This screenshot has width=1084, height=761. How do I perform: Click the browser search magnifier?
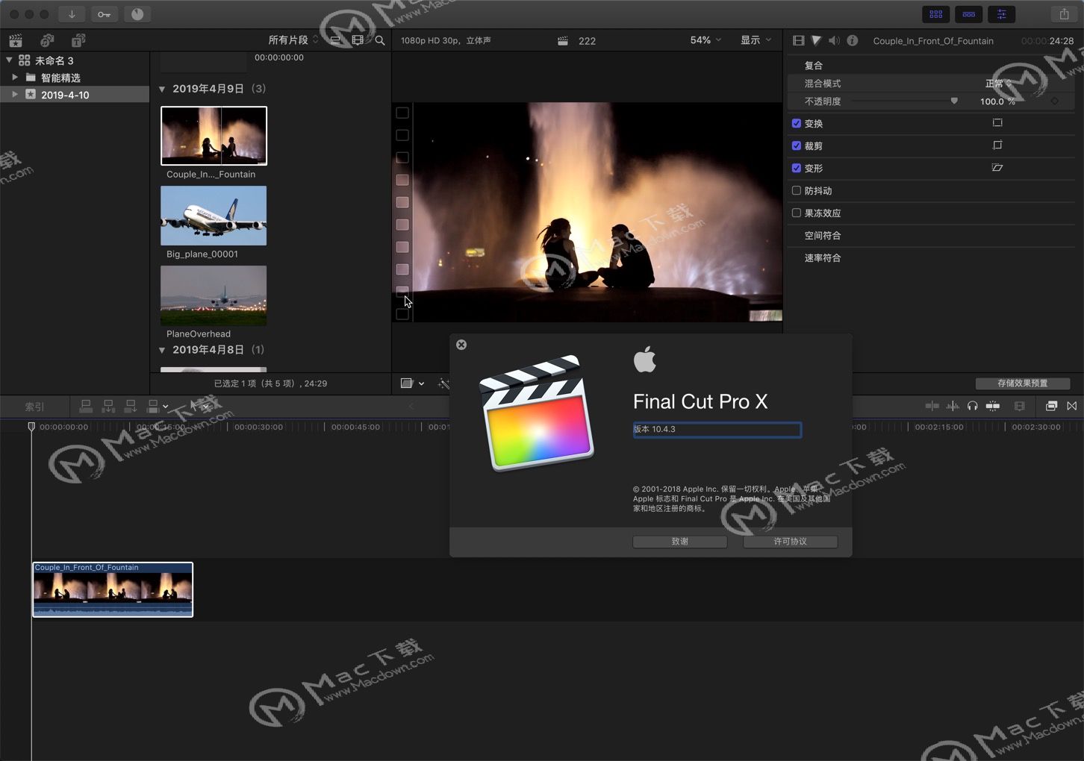[x=380, y=40]
